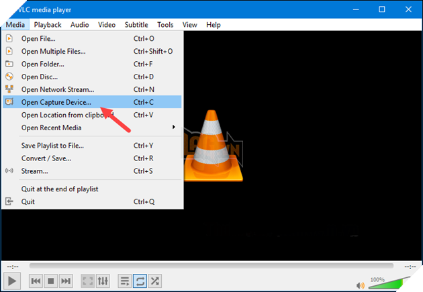Image resolution: width=423 pixels, height=292 pixels.
Task: Choose Quit from the Media menu
Action: (x=92, y=201)
